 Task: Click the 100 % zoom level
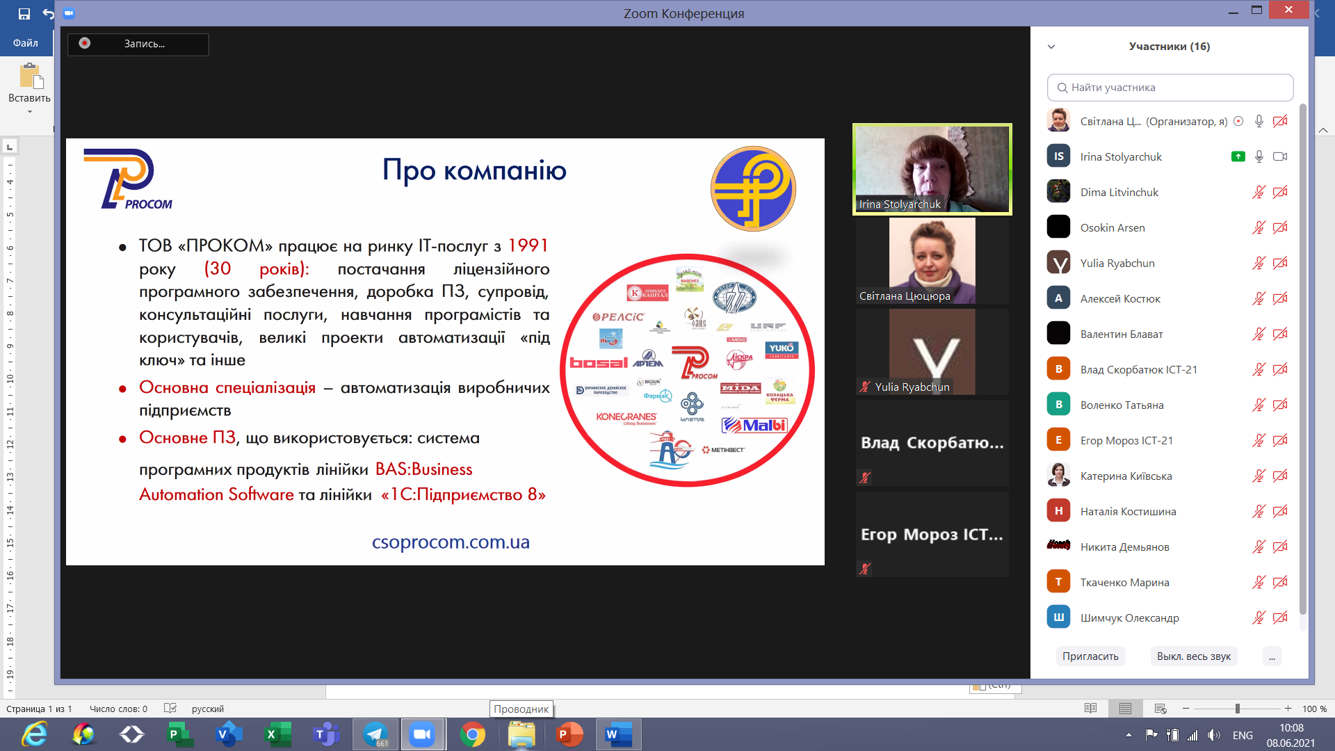1315,709
